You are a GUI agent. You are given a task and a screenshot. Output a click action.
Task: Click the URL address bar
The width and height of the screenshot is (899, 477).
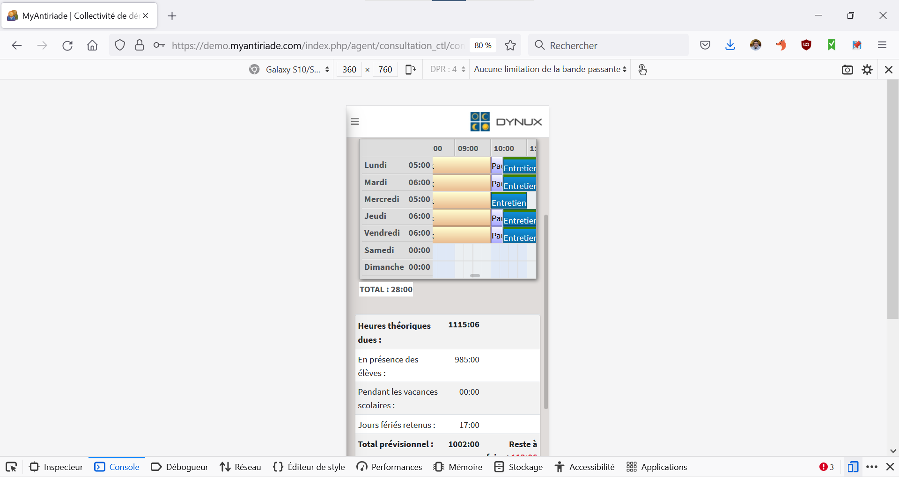[x=317, y=45]
